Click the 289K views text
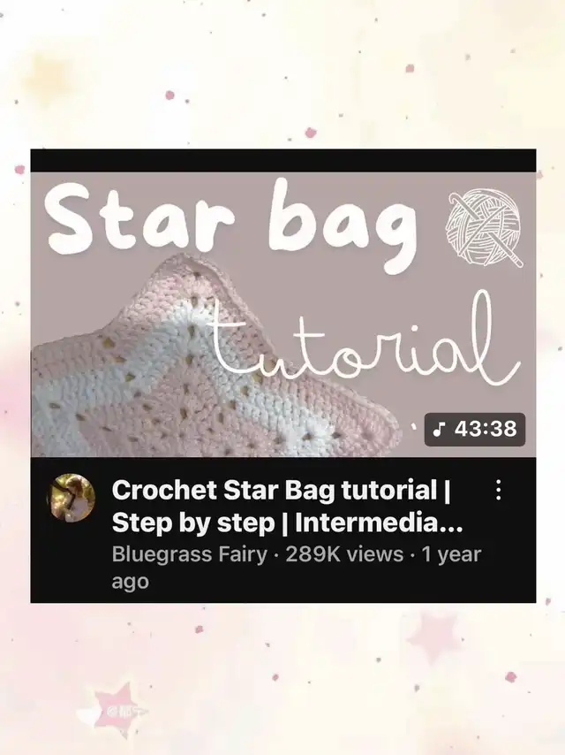The height and width of the screenshot is (755, 565). (344, 554)
